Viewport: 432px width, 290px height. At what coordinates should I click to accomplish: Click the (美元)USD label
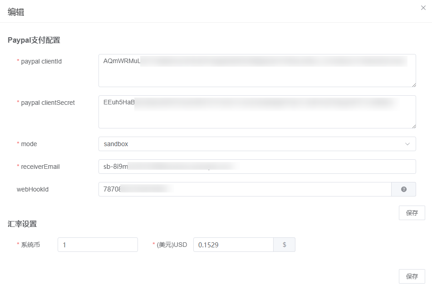(x=172, y=245)
